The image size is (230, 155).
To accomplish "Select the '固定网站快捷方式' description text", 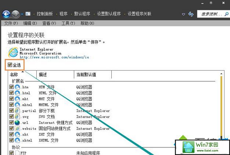I will [x=55, y=129].
